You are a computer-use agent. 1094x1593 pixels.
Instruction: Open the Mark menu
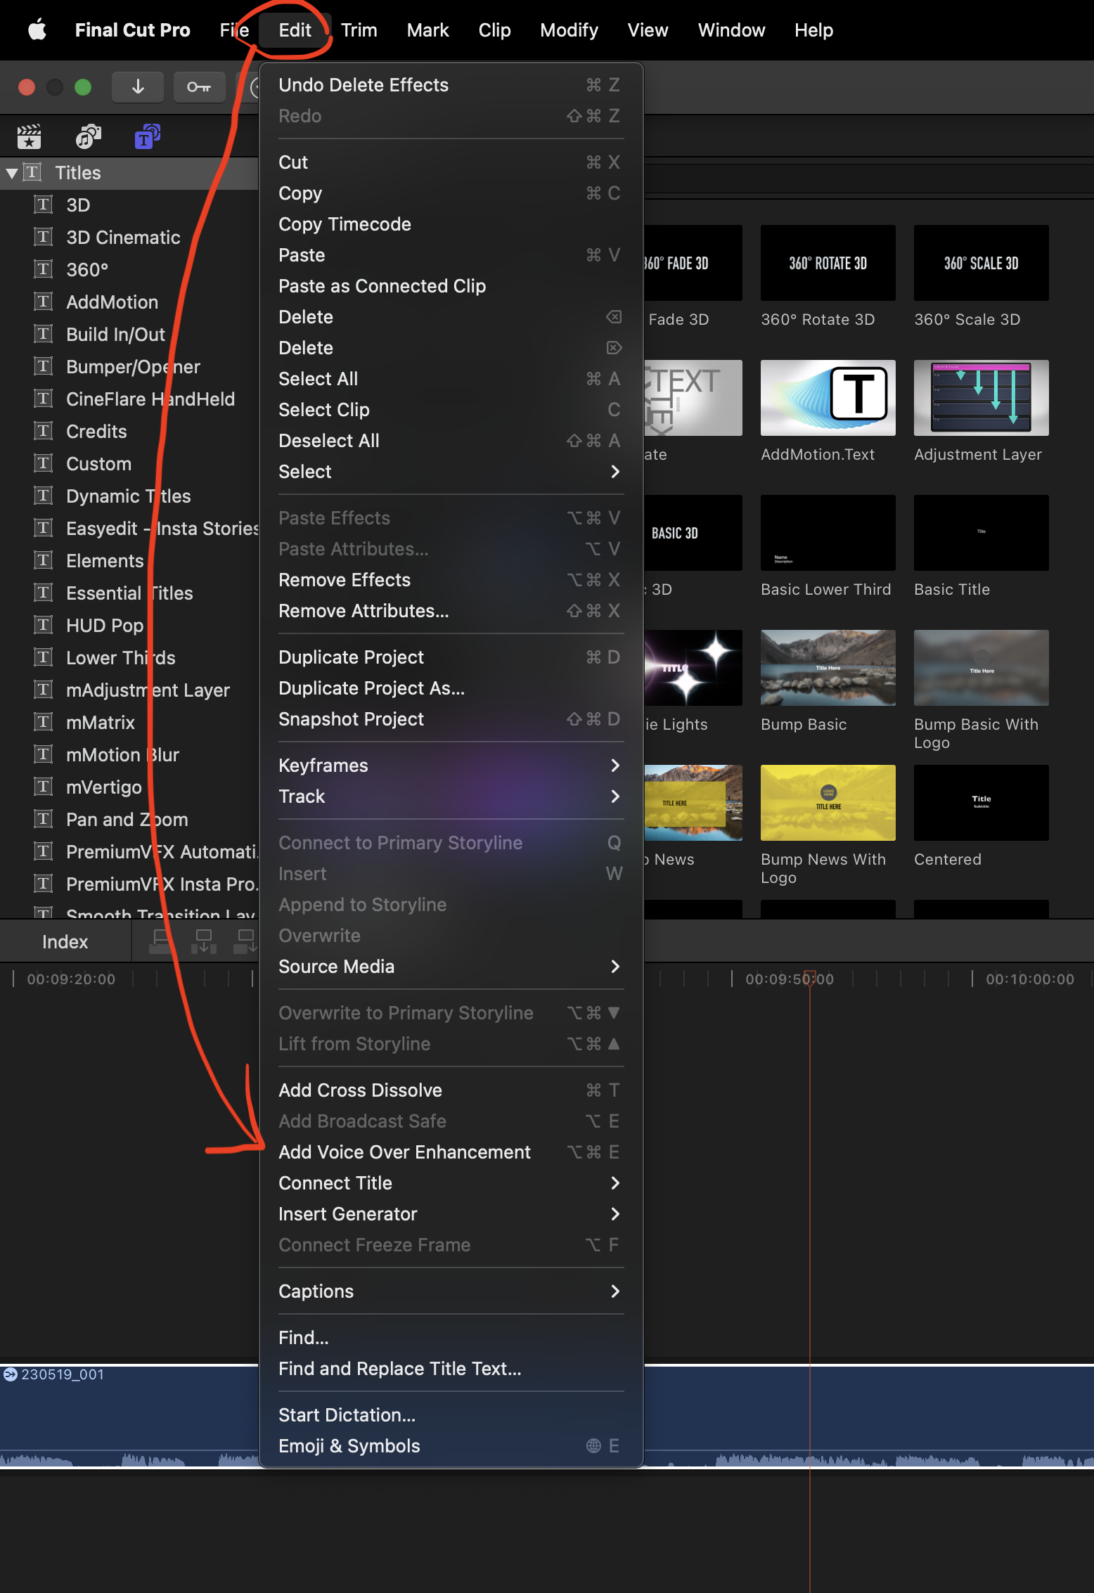pos(427,30)
